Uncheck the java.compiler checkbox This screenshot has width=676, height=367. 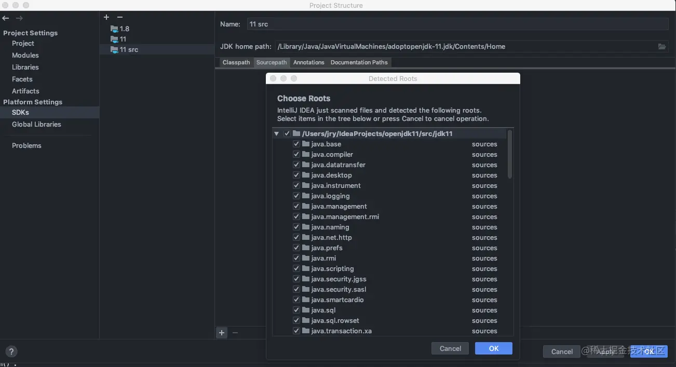pyautogui.click(x=296, y=154)
